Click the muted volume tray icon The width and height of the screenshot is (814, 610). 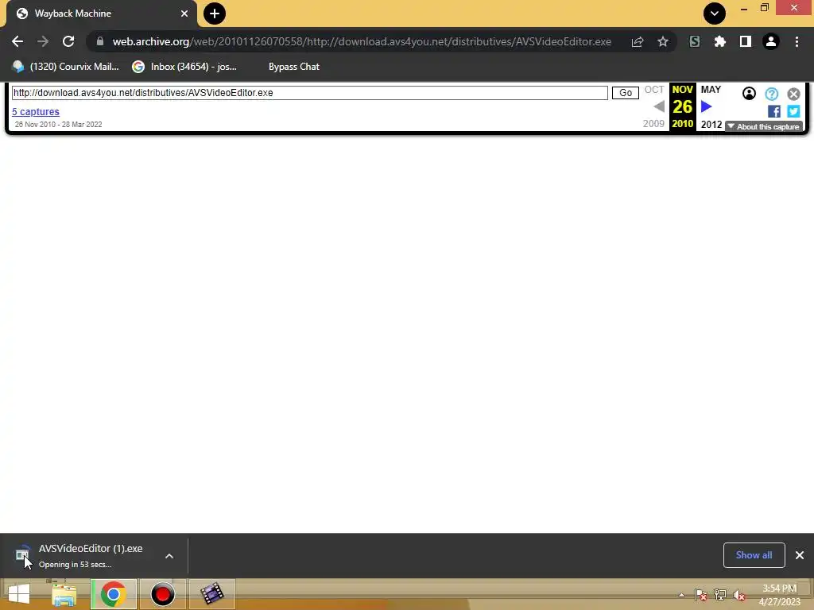[x=739, y=595]
